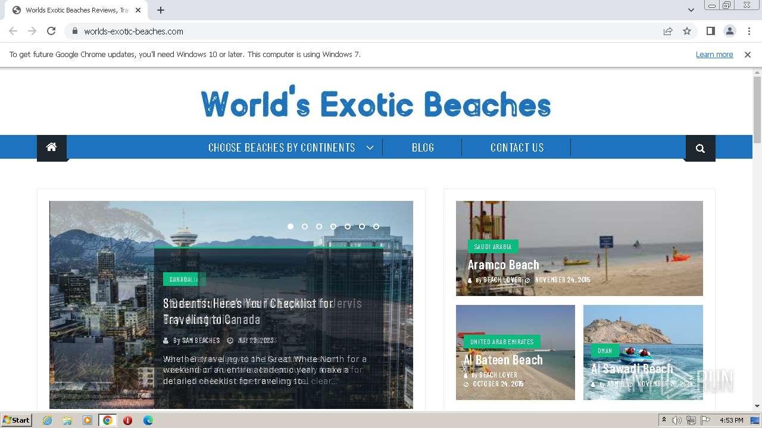
Task: Select fourth slider pagination dot
Action: 333,226
